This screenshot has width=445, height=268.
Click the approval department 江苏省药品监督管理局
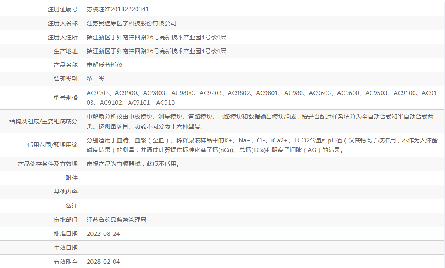pos(116,220)
